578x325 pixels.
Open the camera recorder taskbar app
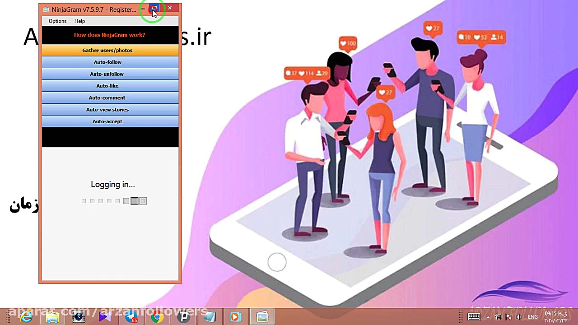[79, 317]
